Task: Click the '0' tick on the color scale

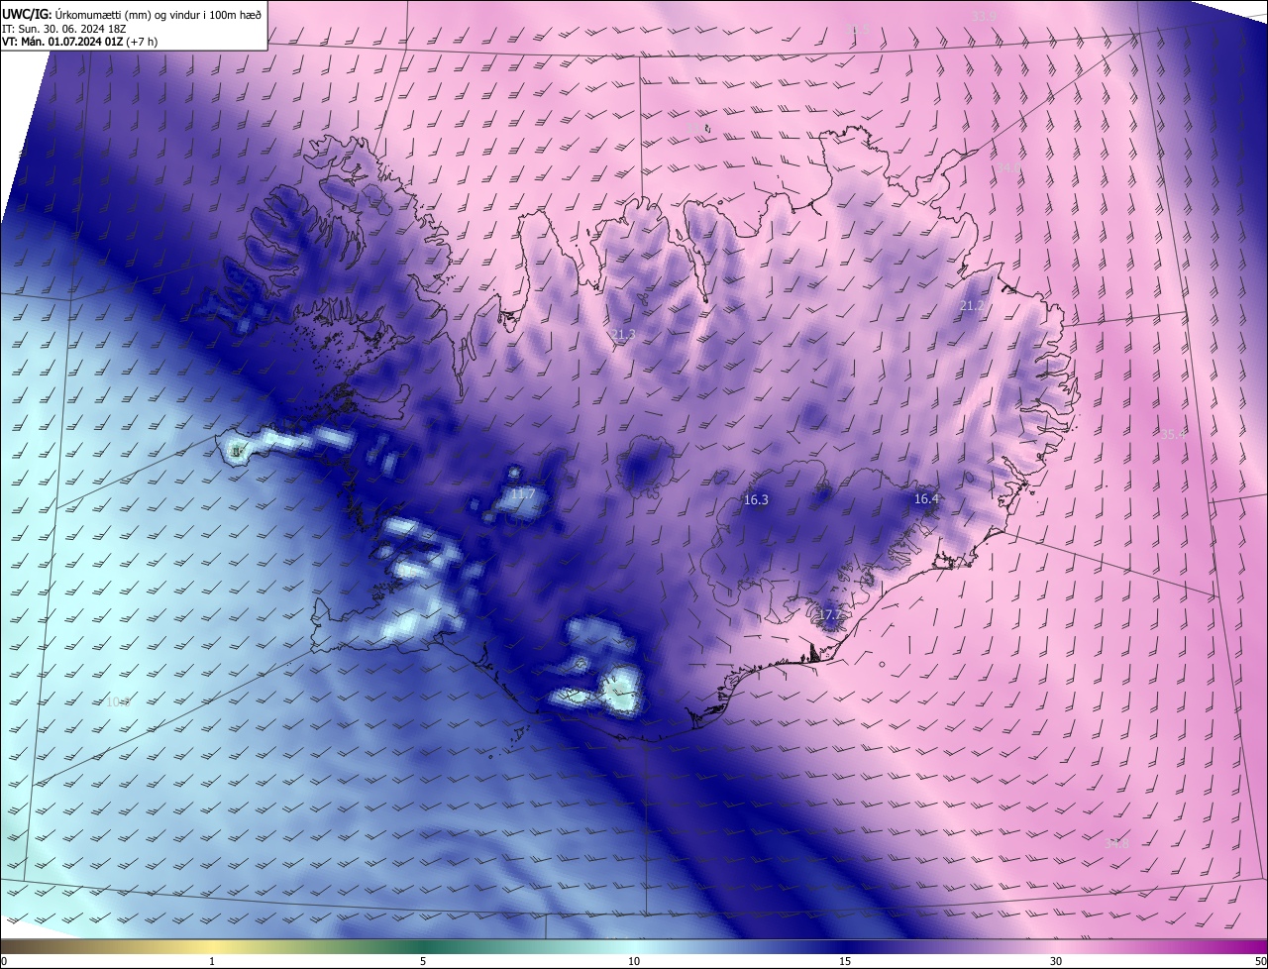Action: [x=4, y=961]
